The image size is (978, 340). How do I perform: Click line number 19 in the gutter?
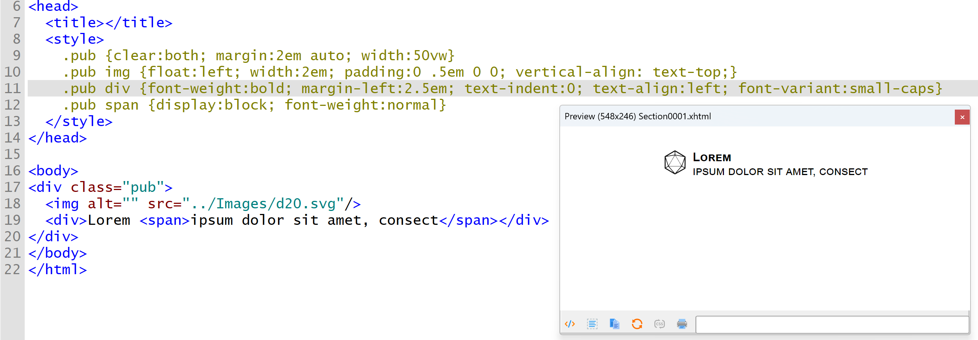tap(12, 220)
